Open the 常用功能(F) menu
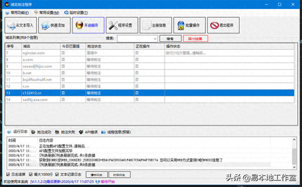This screenshot has width=302, height=187. [x=17, y=13]
